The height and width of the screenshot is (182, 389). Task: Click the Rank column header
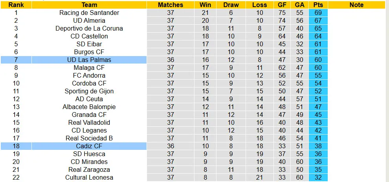16,5
